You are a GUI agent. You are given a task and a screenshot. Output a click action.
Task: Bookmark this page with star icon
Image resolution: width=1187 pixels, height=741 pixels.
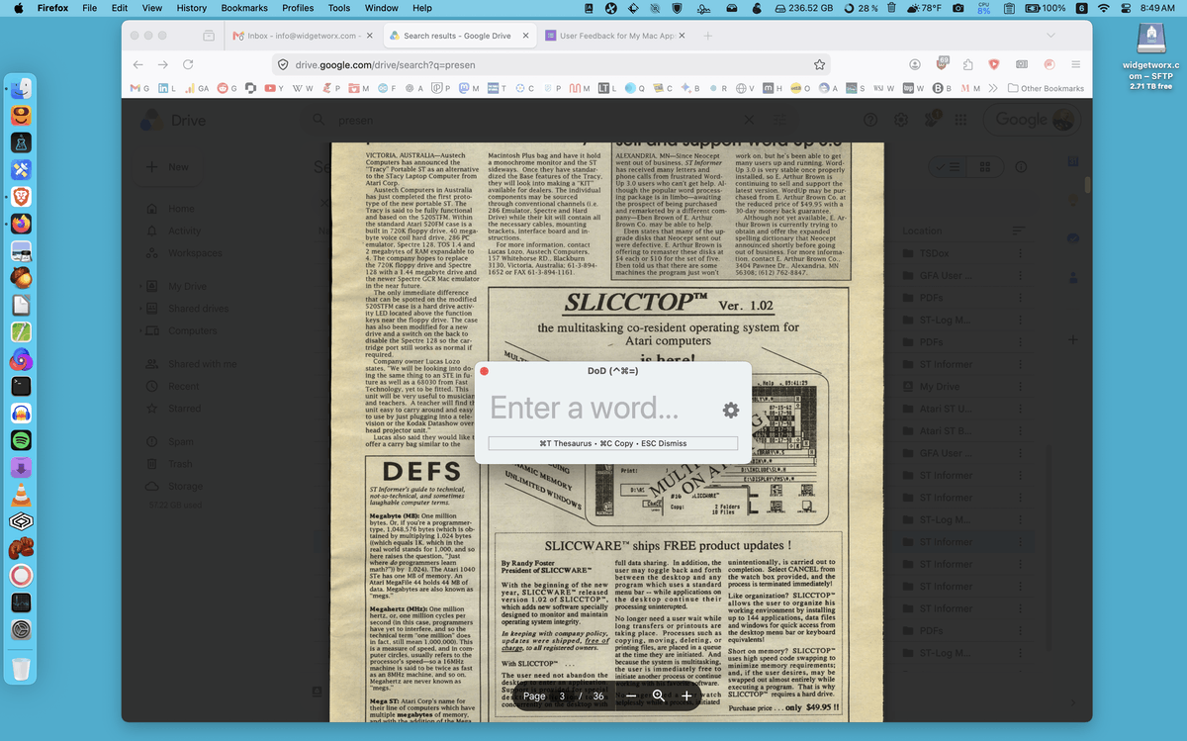[819, 64]
